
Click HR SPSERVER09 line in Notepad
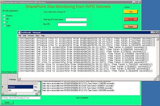[83, 54]
